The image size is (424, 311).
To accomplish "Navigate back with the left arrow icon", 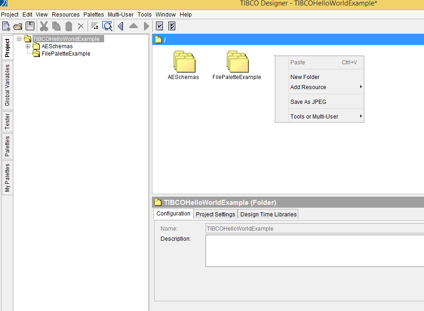I will (121, 26).
